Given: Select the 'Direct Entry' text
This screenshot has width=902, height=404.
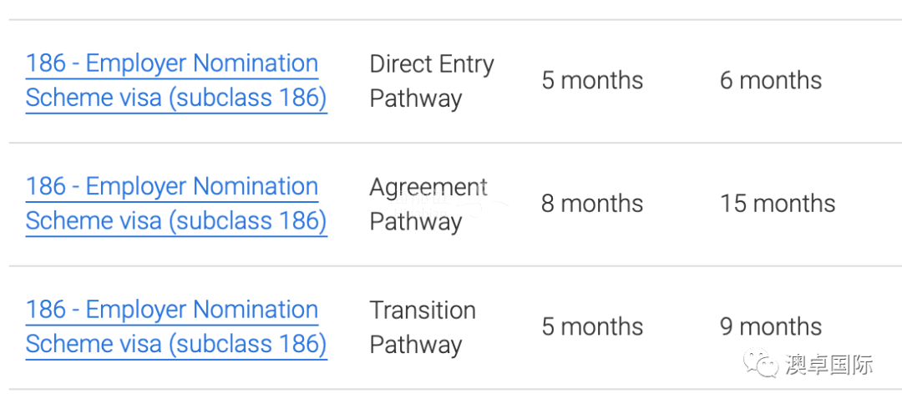Looking at the screenshot, I should [x=432, y=63].
